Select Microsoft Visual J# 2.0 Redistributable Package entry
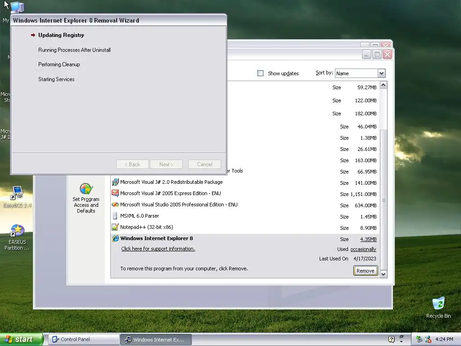Viewport: 461px width, 346px height. tap(245, 182)
